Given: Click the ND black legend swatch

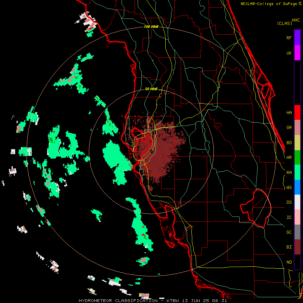Looking at the screenshot, I should coord(297,262).
